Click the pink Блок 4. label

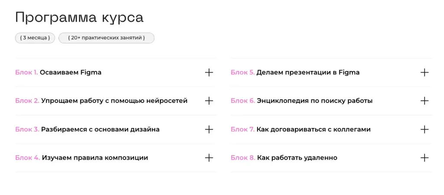coord(27,158)
